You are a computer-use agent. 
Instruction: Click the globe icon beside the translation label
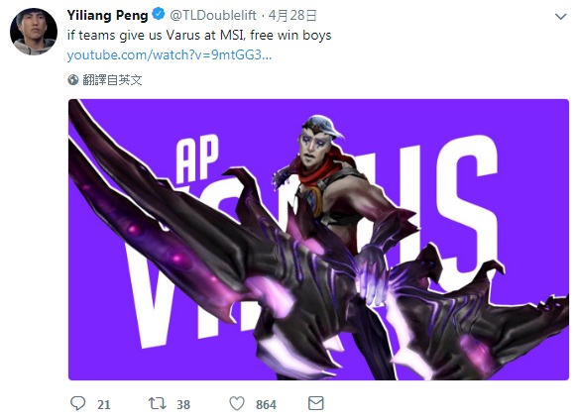click(73, 80)
